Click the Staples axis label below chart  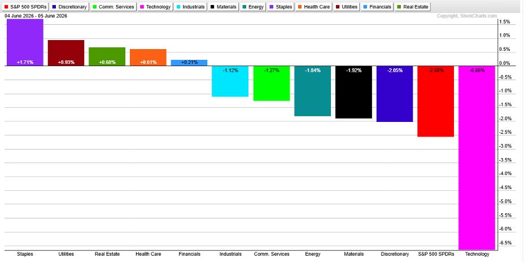[x=25, y=254]
